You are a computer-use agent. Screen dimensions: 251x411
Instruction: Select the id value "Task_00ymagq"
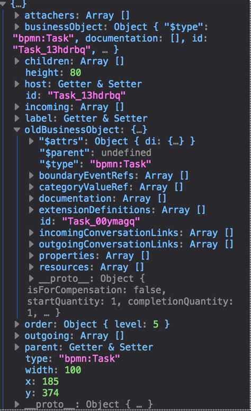point(101,221)
